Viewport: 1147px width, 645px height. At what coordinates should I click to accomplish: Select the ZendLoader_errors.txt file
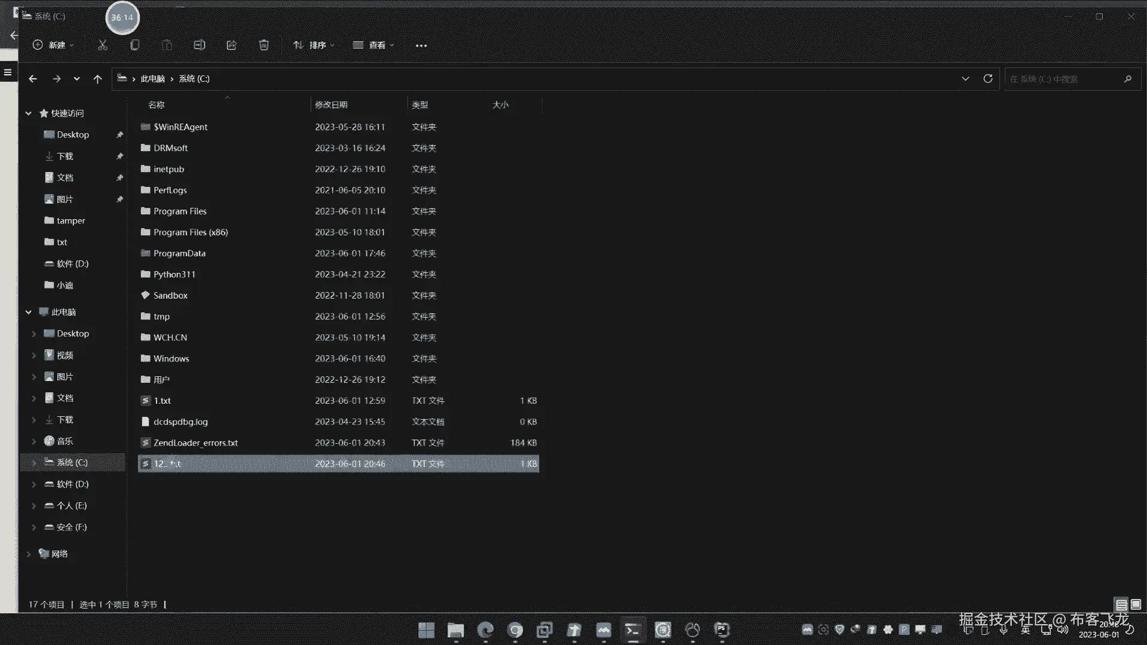(195, 443)
